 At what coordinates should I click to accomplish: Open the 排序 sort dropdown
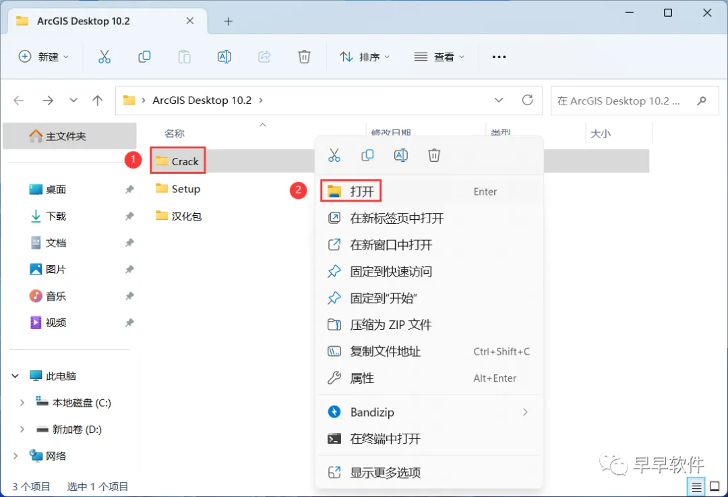pyautogui.click(x=365, y=57)
